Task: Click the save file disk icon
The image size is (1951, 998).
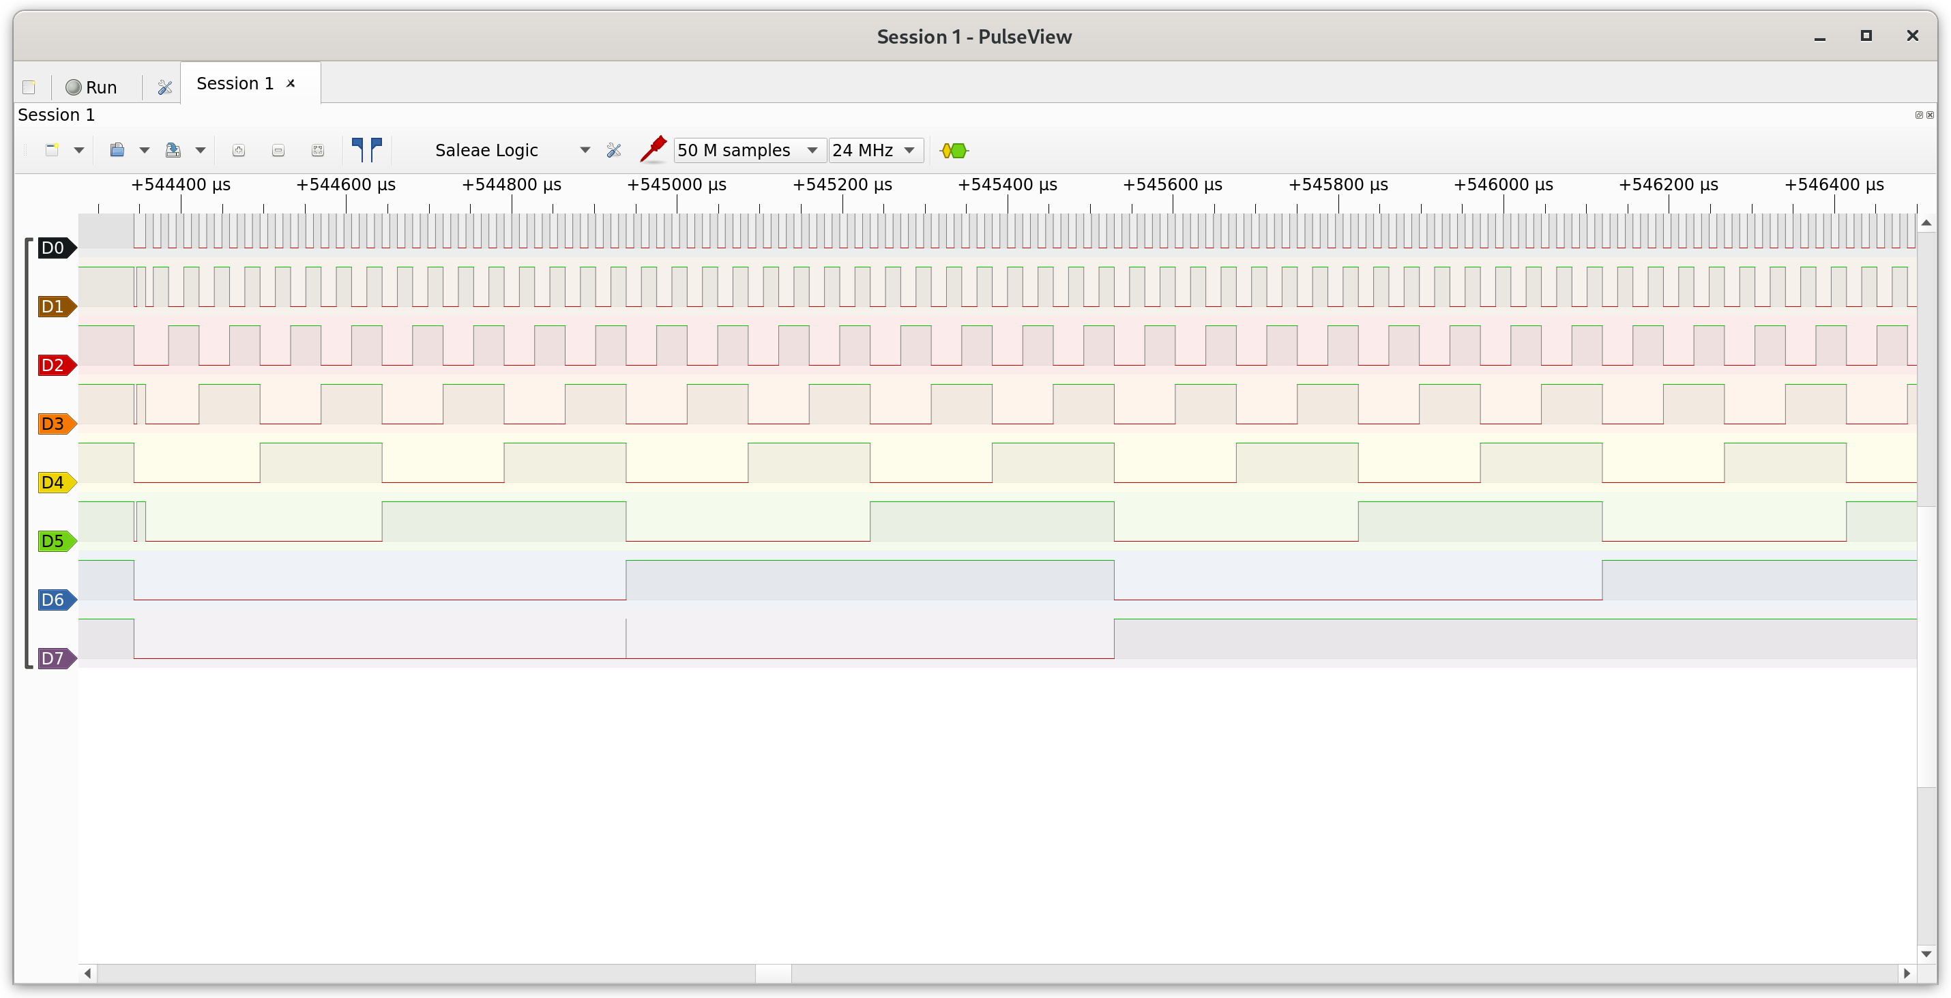Action: (173, 150)
